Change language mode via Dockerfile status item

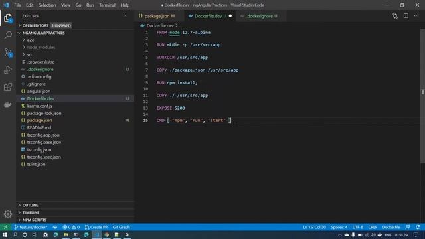[391, 227]
